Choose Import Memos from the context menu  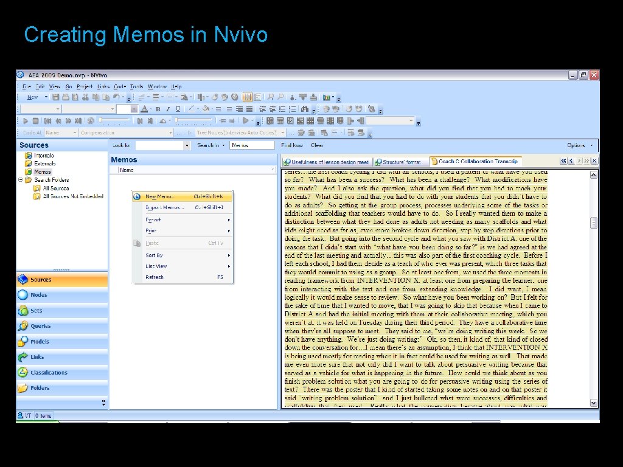[x=183, y=207]
